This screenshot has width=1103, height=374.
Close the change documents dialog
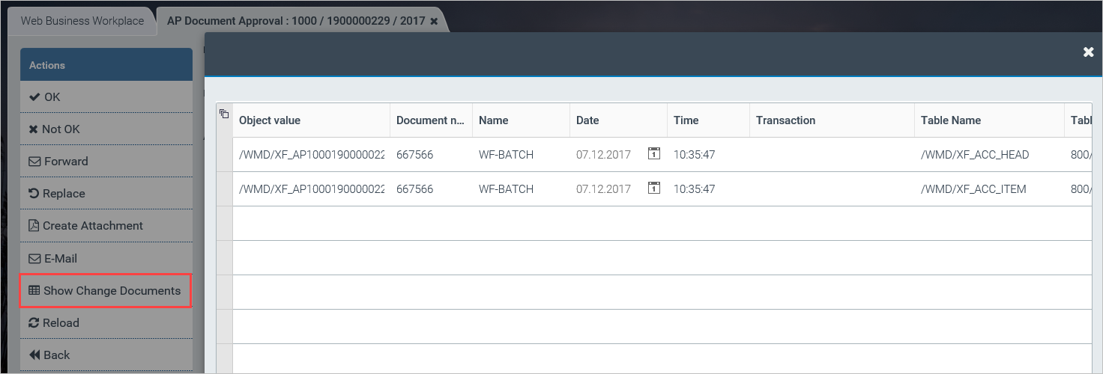click(x=1088, y=52)
